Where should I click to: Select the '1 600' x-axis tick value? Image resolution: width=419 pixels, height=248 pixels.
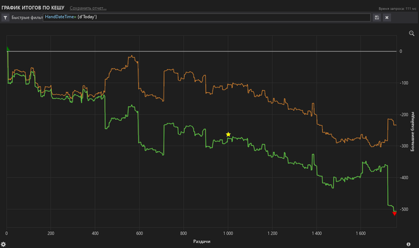point(360,233)
